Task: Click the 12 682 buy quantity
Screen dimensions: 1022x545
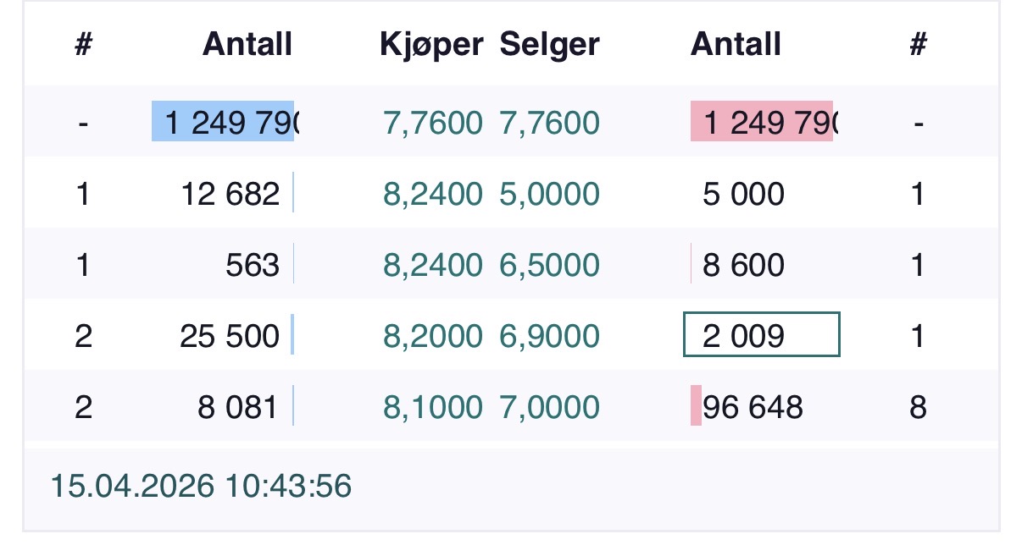Action: [231, 195]
